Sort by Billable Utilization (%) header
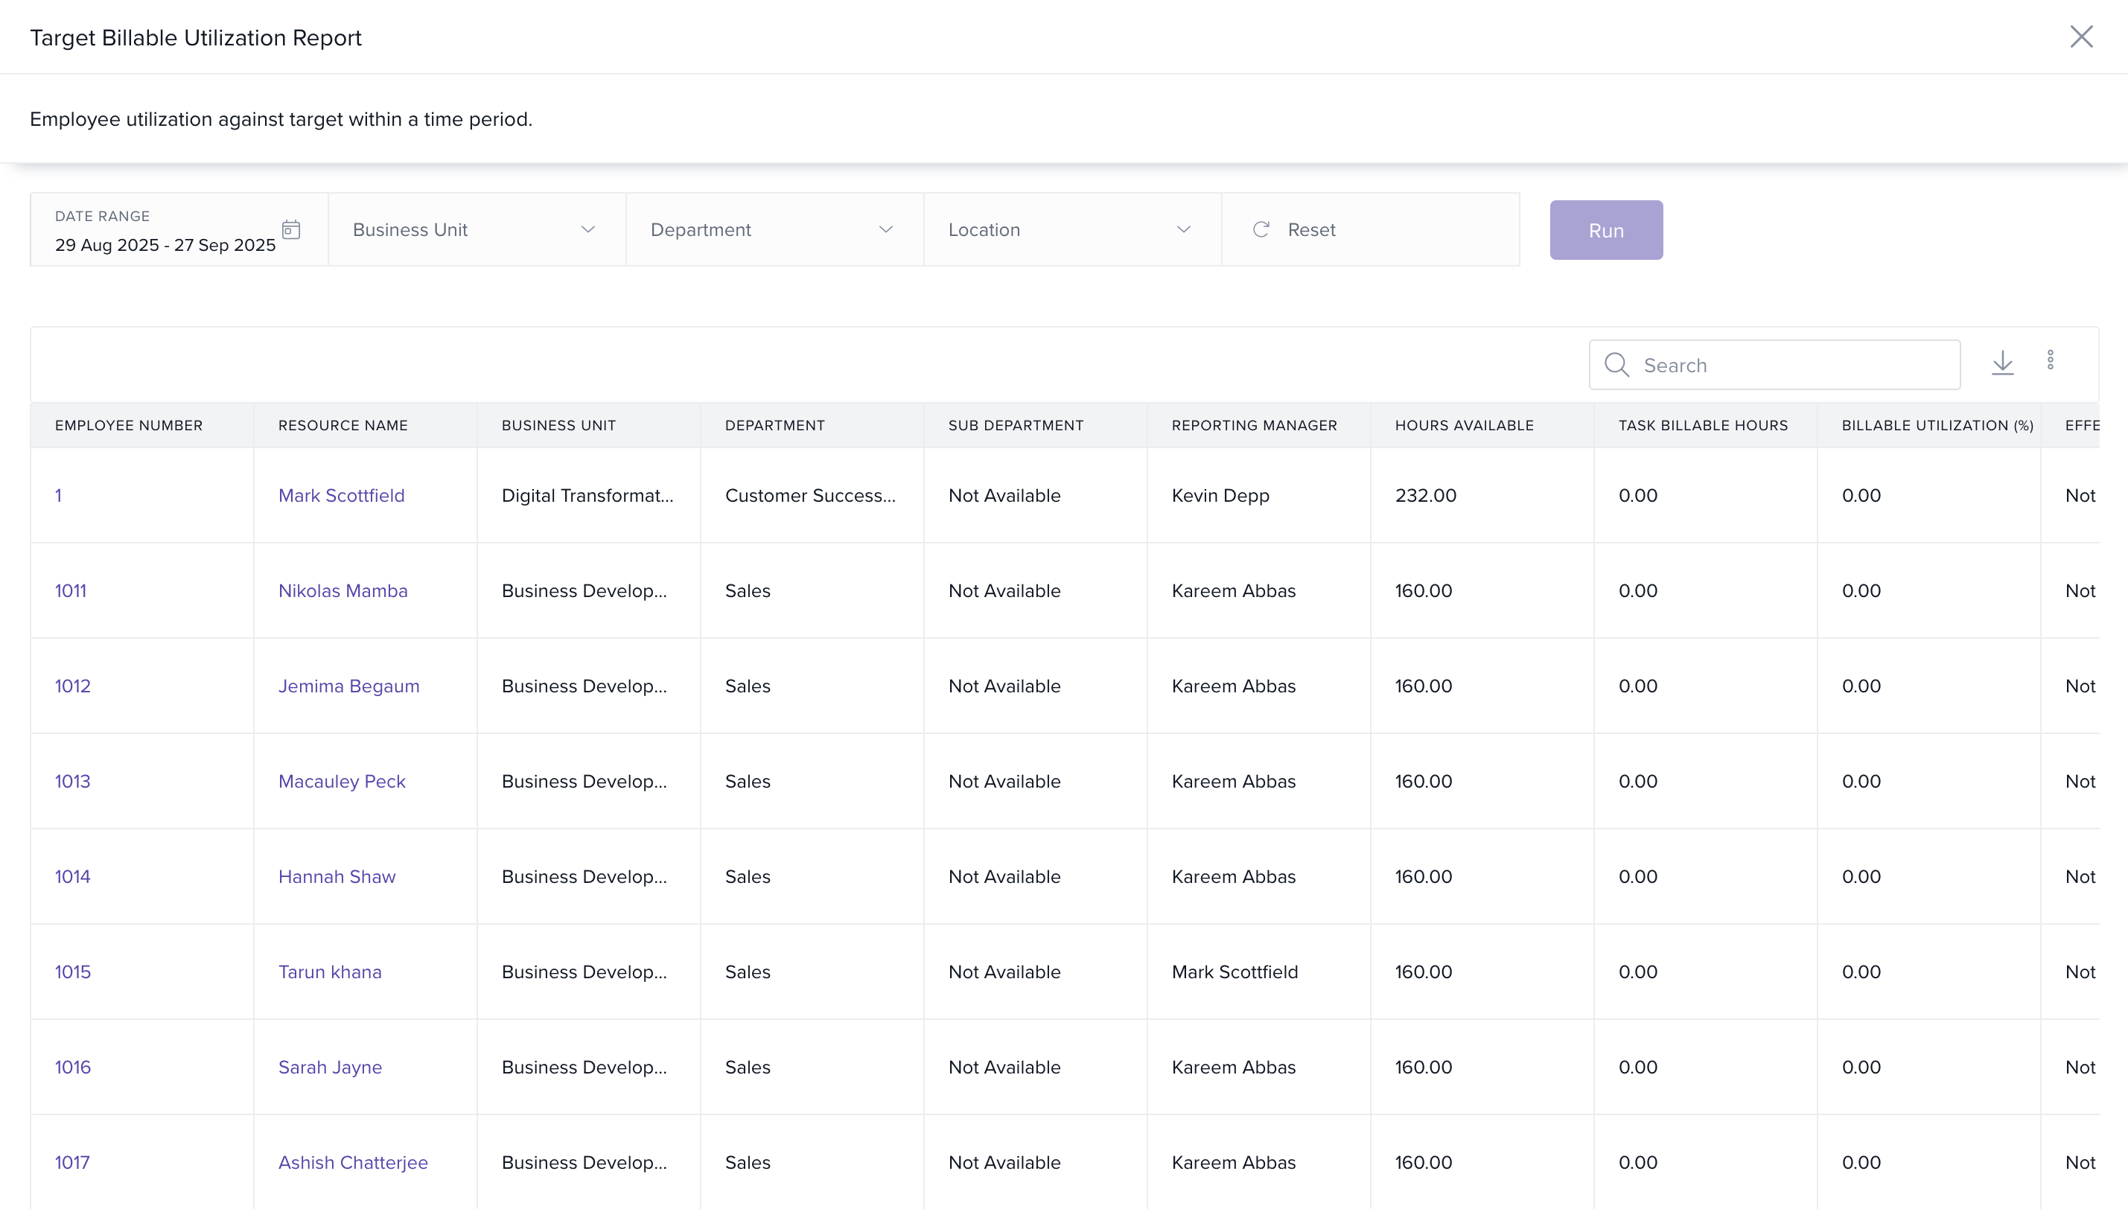2128x1209 pixels. tap(1937, 425)
